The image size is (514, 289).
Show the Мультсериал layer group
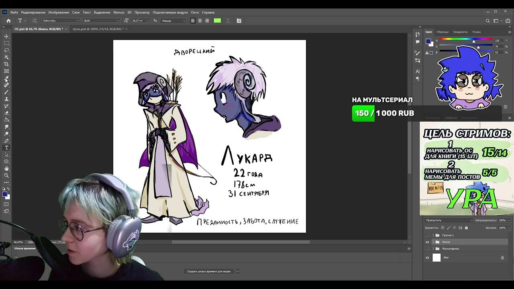tap(427, 249)
